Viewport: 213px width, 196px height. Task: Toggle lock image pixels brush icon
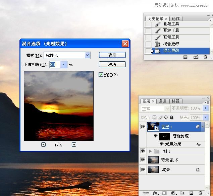pos(160,117)
